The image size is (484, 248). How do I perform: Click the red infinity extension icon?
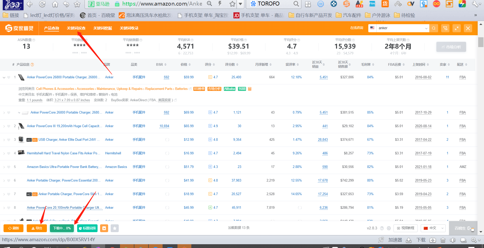[x=436, y=4]
